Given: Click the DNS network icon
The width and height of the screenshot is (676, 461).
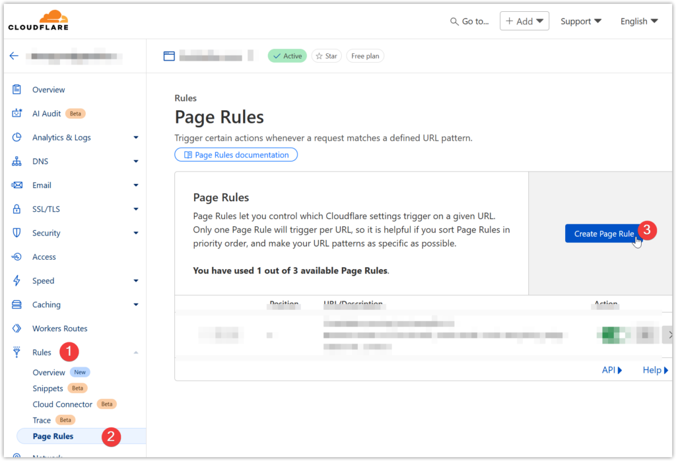Looking at the screenshot, I should coord(18,162).
